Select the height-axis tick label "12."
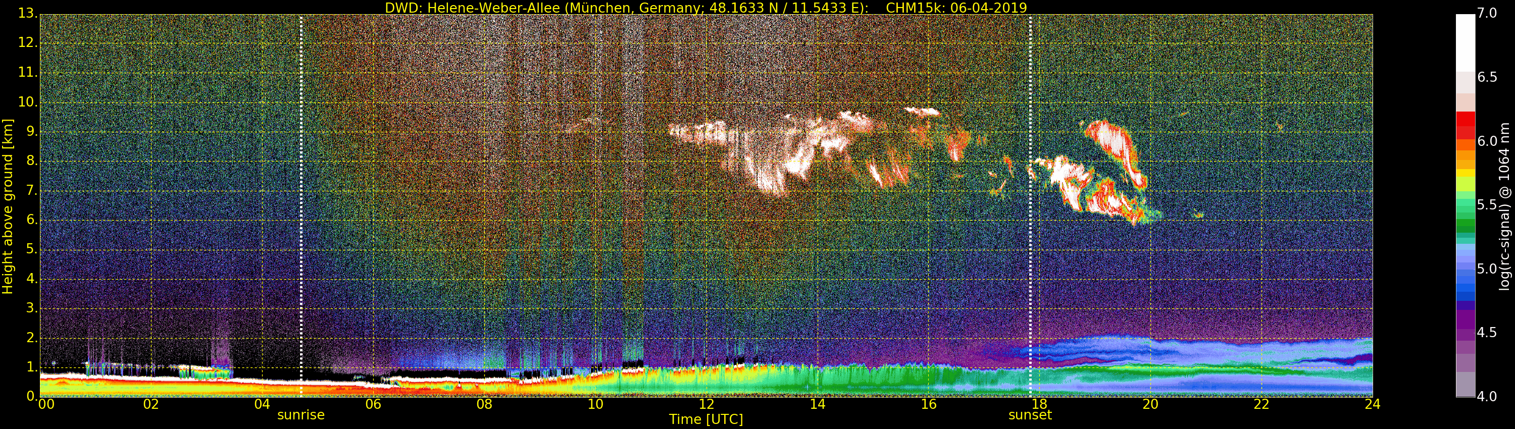Image resolution: width=1515 pixels, height=429 pixels. [28, 43]
